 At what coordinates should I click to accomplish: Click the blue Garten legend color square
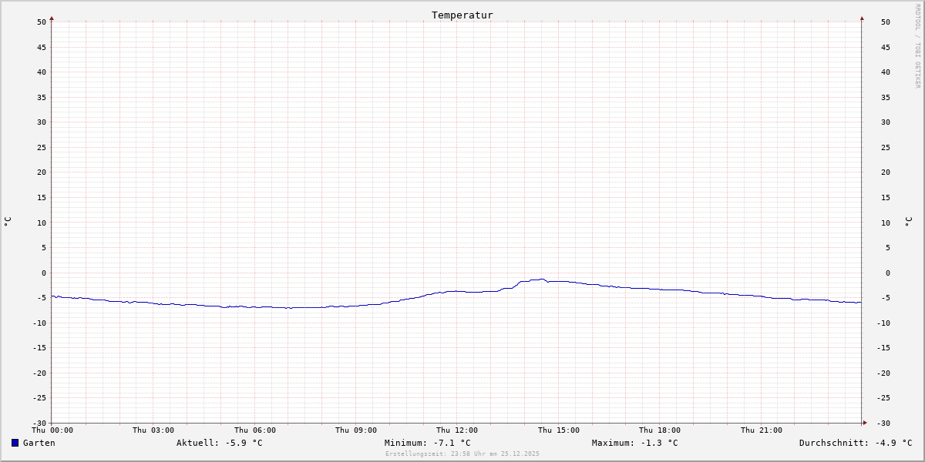coord(15,443)
